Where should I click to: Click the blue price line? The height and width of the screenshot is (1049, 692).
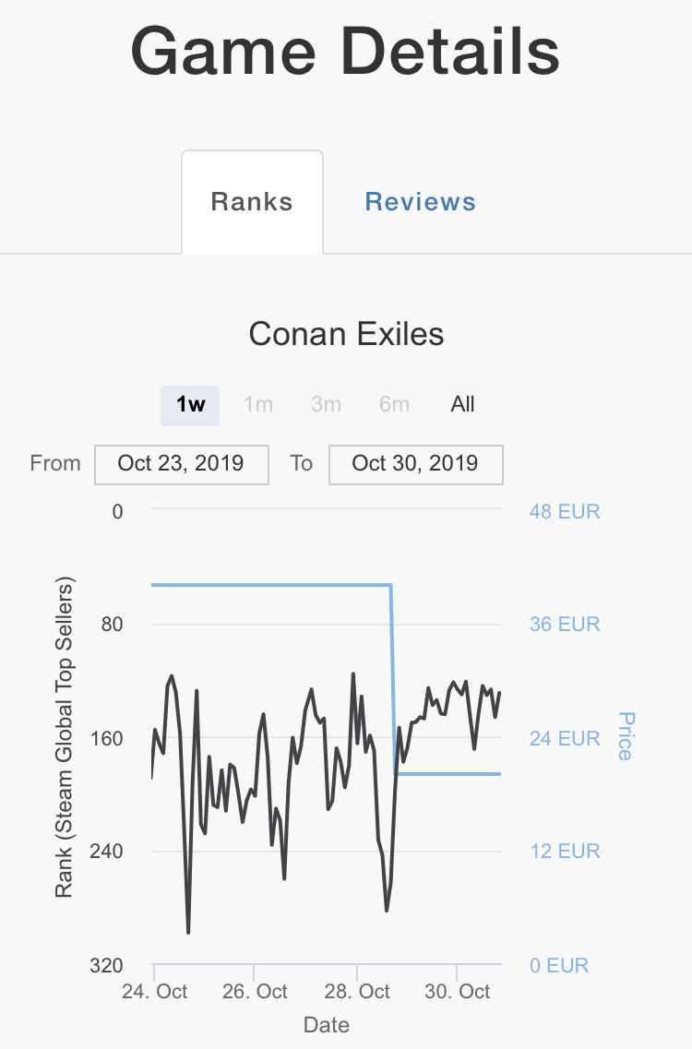tap(277, 585)
